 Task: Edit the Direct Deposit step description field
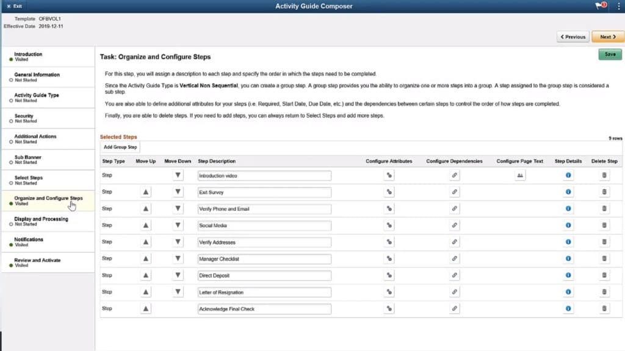265,275
